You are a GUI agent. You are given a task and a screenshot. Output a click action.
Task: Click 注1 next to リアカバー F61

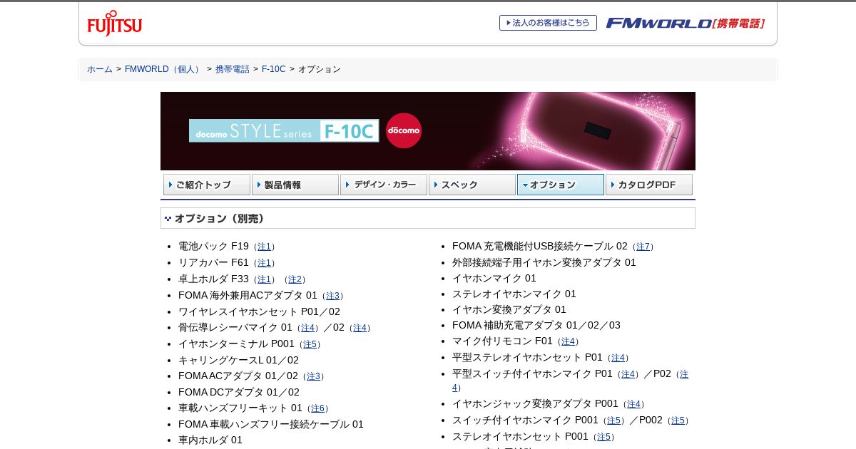point(264,263)
